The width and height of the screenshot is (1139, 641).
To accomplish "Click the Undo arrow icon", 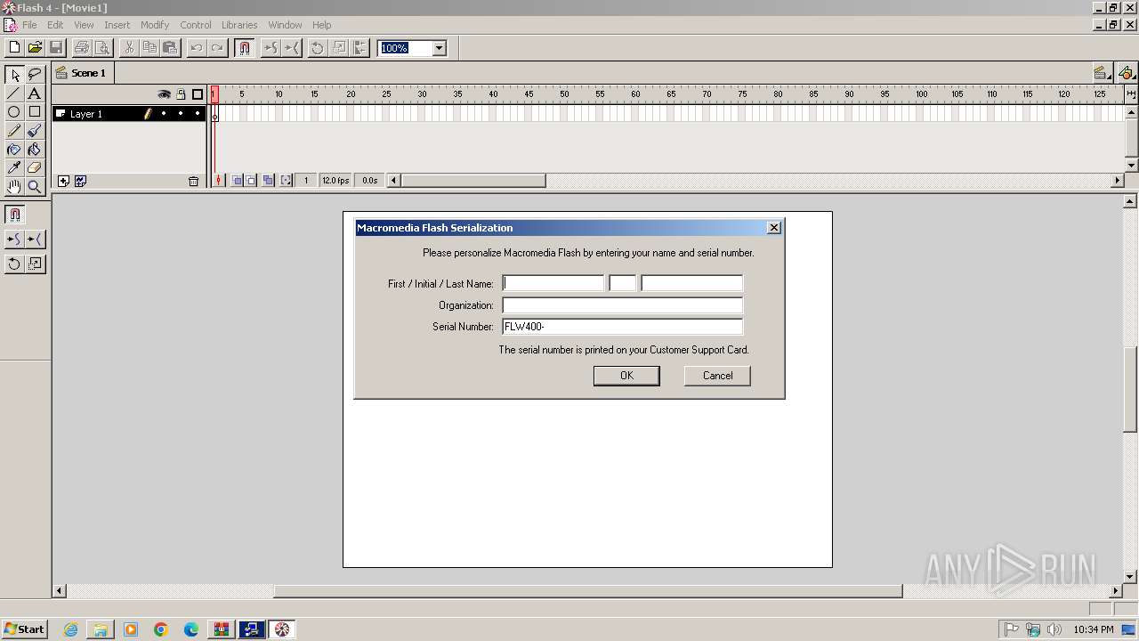I will point(197,48).
